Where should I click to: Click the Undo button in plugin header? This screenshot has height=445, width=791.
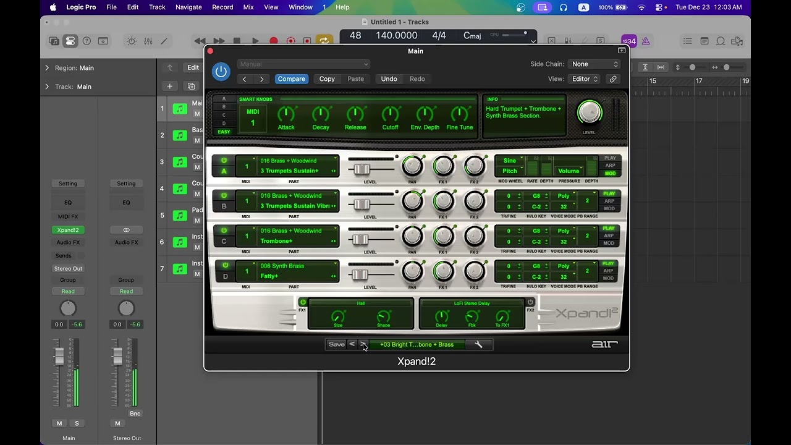389,79
